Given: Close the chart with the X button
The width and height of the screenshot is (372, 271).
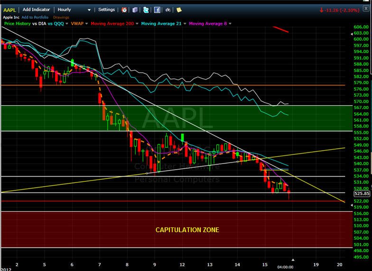Looking at the screenshot, I should 366,9.
